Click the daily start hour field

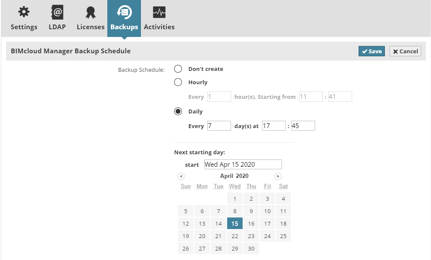(x=274, y=126)
